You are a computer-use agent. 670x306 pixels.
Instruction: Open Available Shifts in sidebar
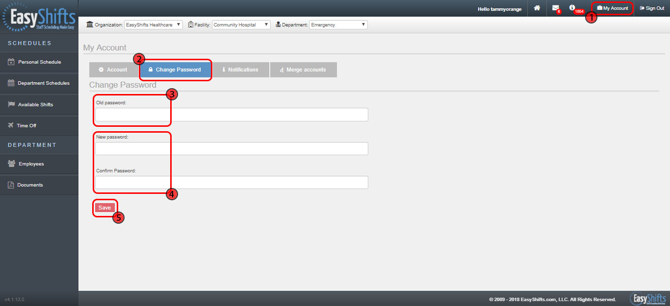39,105
